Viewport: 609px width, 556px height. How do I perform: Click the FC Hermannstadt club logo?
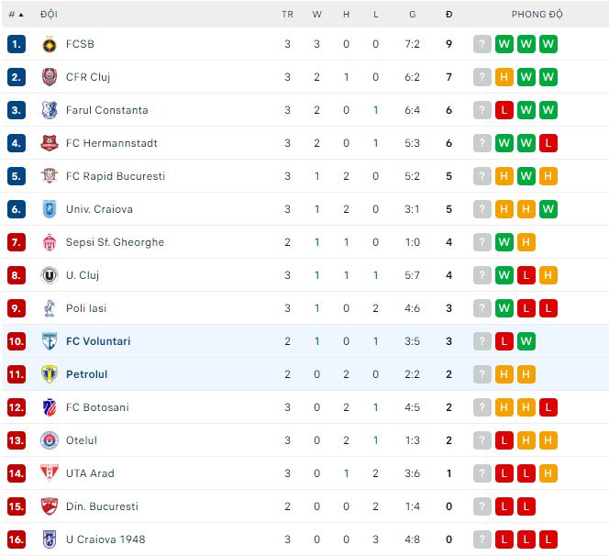coord(50,143)
